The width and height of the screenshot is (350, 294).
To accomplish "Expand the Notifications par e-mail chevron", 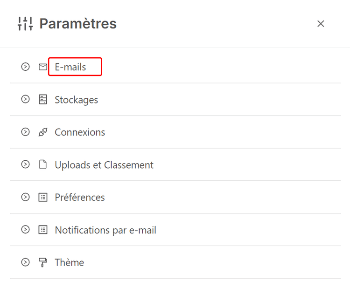I will coord(25,230).
